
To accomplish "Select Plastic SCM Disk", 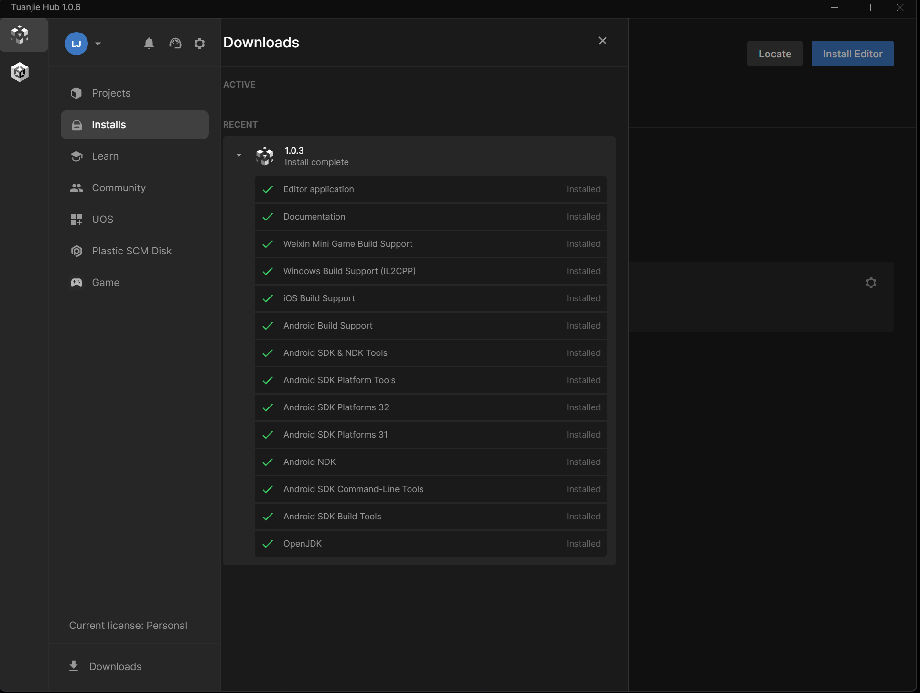I will click(x=131, y=251).
